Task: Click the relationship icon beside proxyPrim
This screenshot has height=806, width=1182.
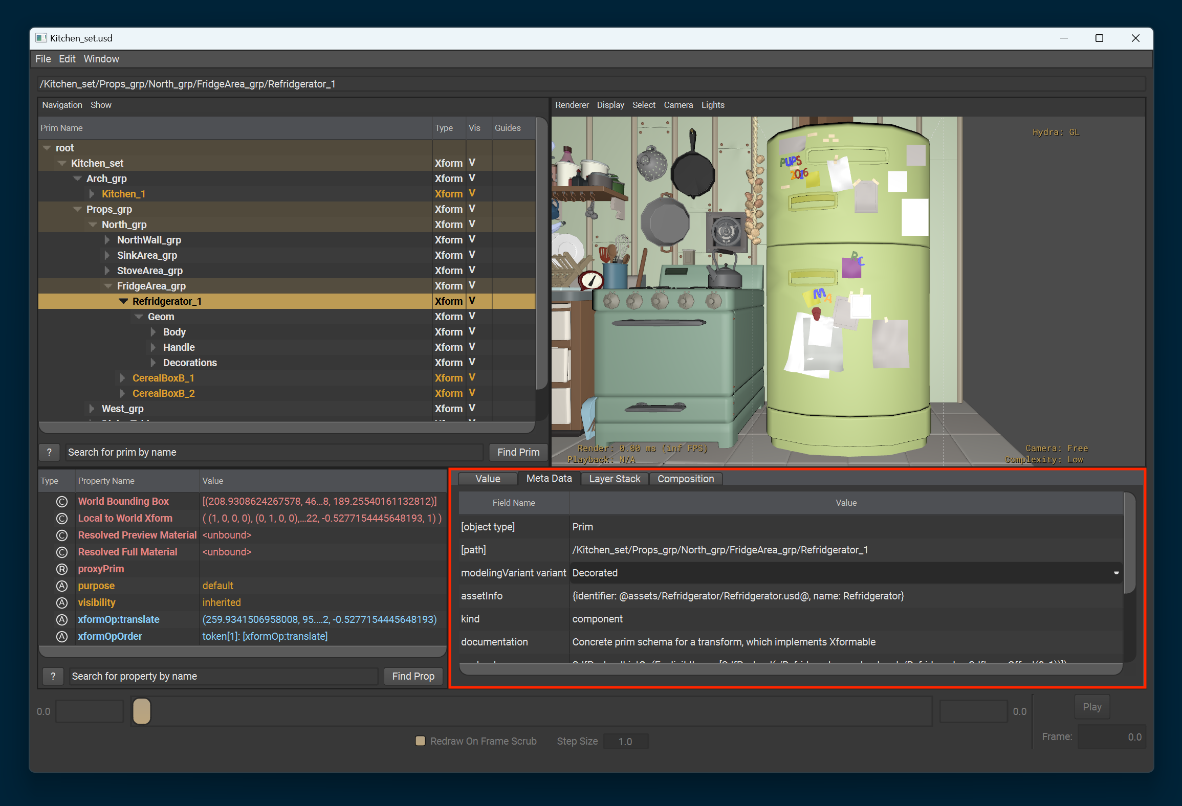Action: point(62,569)
